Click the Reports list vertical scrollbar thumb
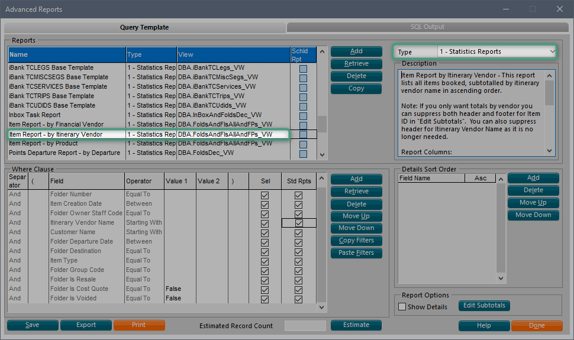Screen dimensions: 574x340 [x=322, y=124]
